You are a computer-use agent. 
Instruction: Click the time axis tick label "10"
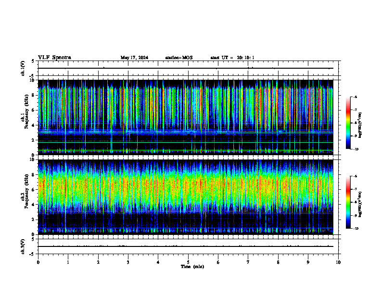(338, 262)
